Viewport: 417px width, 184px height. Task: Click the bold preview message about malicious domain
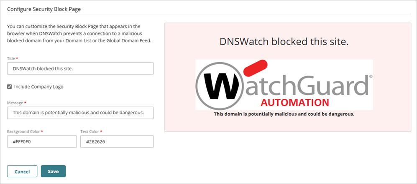click(x=284, y=114)
